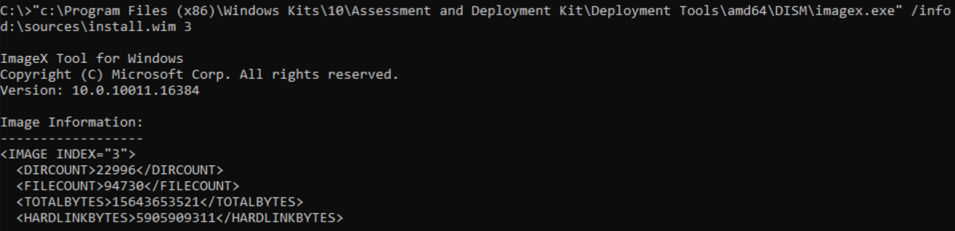Screen dimensions: 955x231
Task: Click the DIRCOUNT value 22996
Action: 115,170
